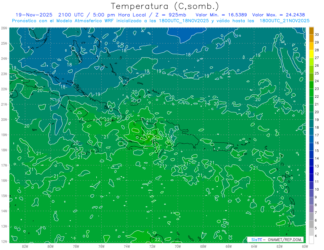
Task: Click the title "Temperatura (C,somb.)"
Action: [x=165, y=6]
